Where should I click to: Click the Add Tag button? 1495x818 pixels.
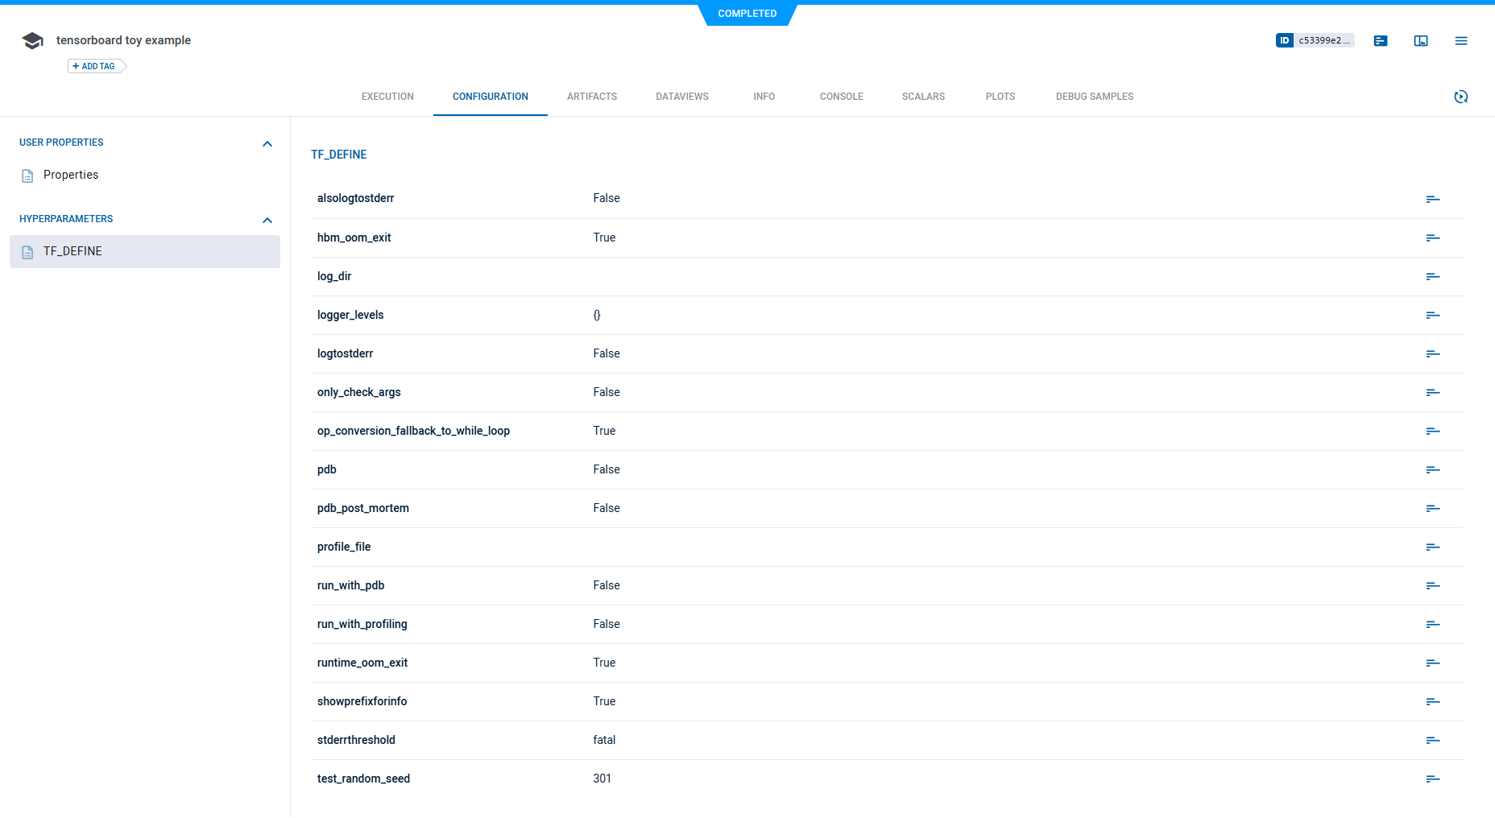click(95, 66)
